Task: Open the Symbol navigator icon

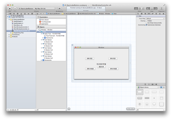Action: (14, 14)
